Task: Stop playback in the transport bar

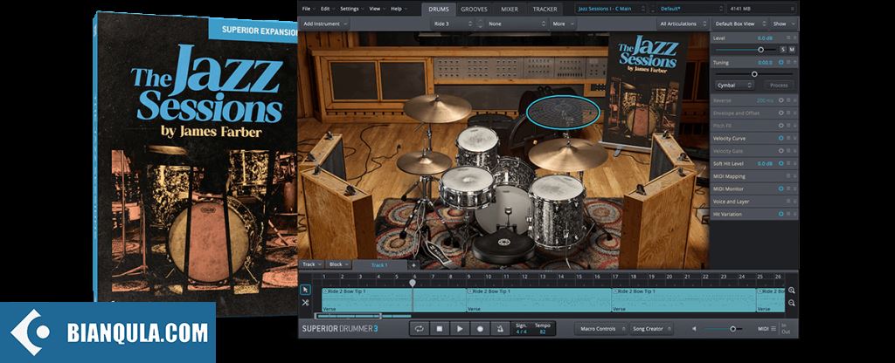Action: (440, 329)
